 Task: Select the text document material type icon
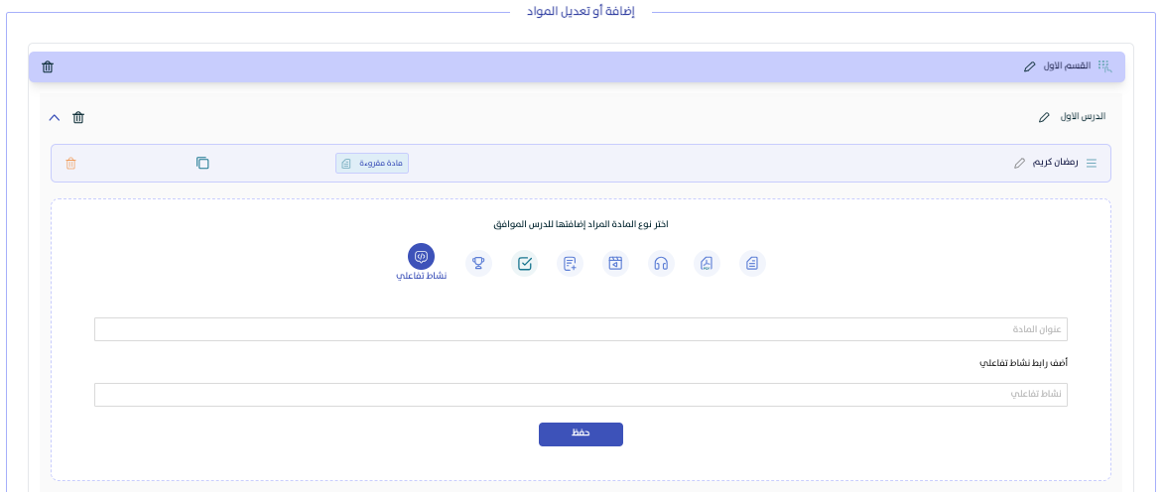pos(752,263)
